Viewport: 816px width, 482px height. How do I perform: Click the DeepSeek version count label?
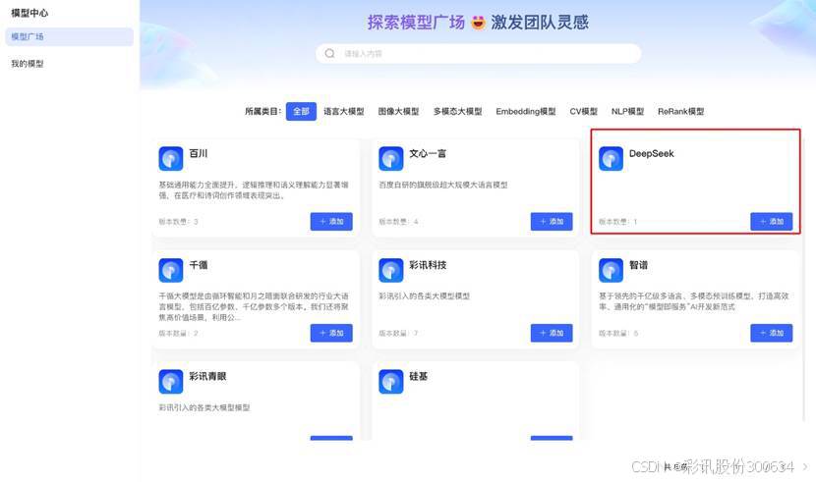pos(617,222)
